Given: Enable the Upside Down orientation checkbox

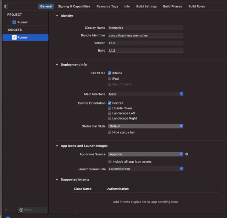Looking at the screenshot, I should [x=110, y=108].
